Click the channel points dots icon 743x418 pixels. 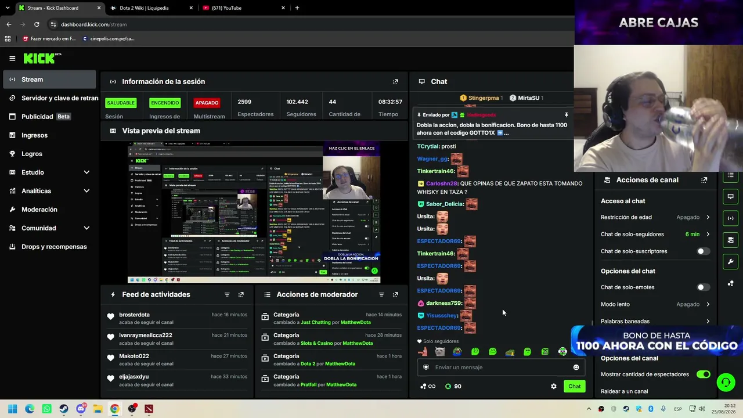[423, 386]
